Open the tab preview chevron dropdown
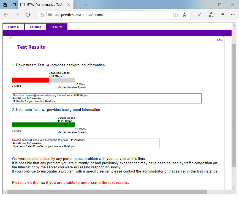239x197 pixels. point(86,5)
